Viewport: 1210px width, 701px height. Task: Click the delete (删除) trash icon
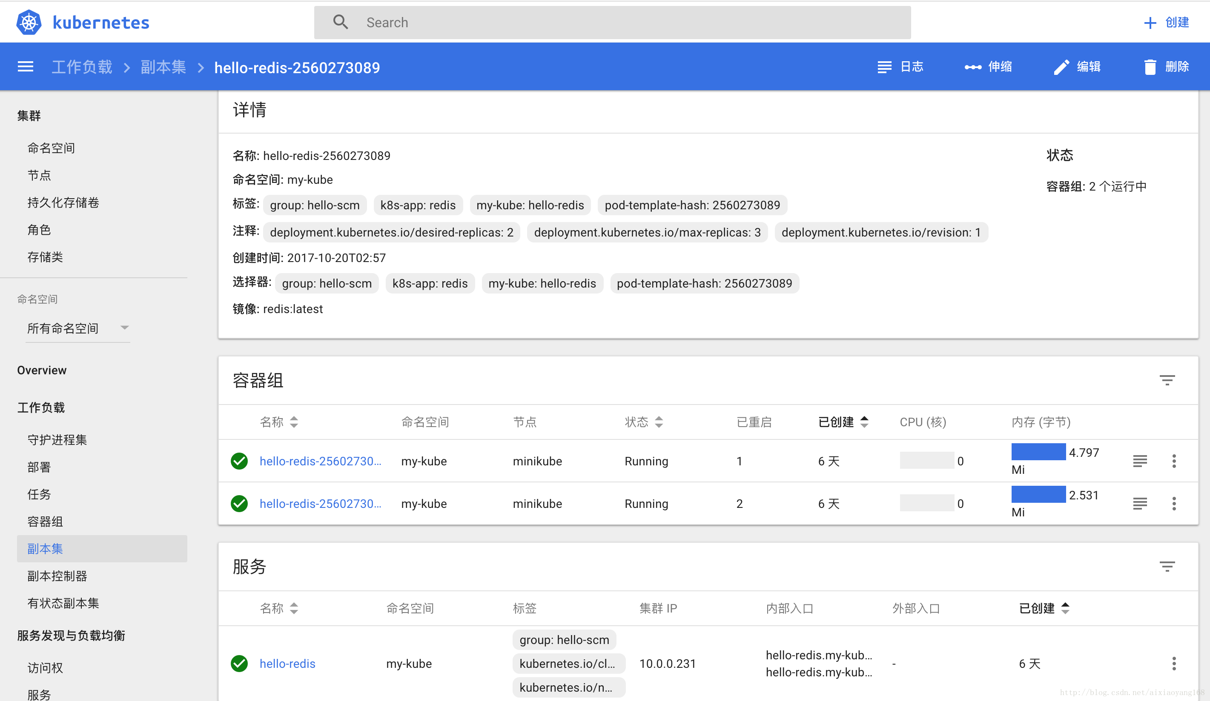tap(1150, 67)
